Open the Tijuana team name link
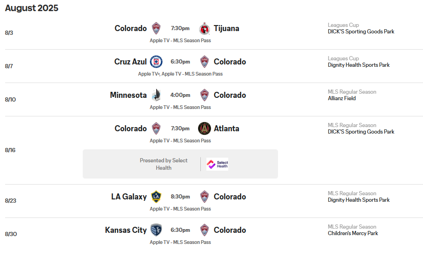The width and height of the screenshot is (423, 256). (x=226, y=28)
